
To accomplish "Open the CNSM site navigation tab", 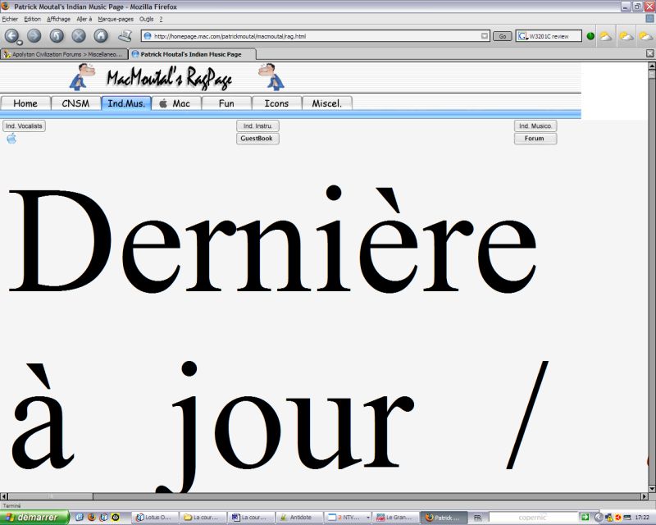I will coord(75,103).
